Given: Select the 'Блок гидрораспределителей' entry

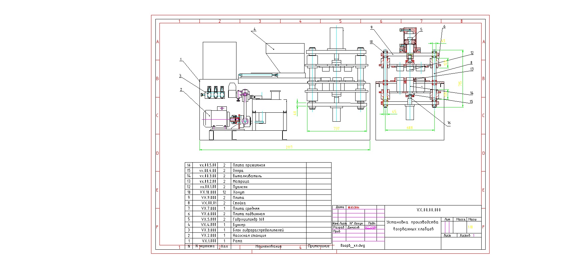Looking at the screenshot, I should click(x=258, y=230).
